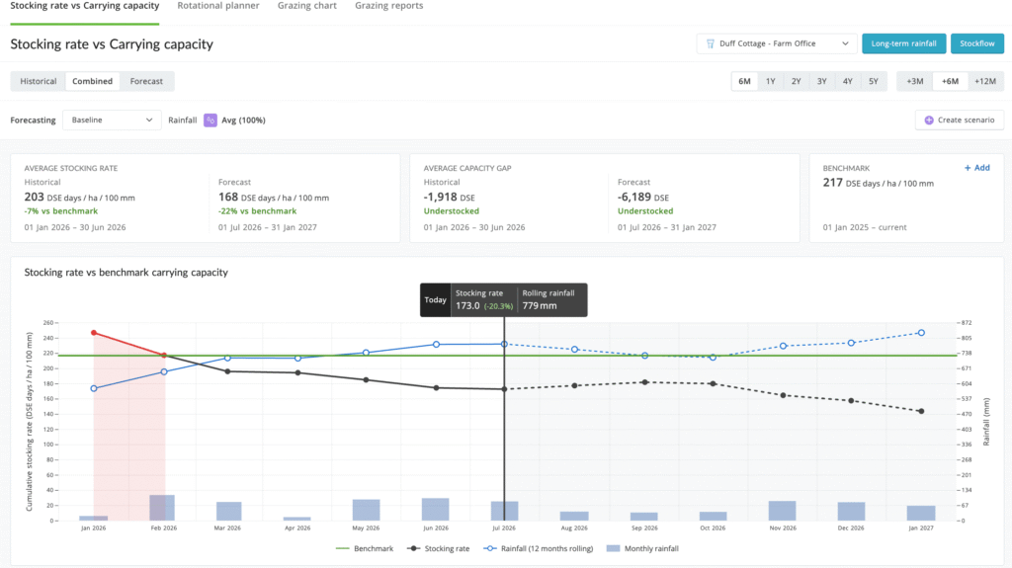Viewport: 1012px width, 568px height.
Task: Expand the Duff Cottage - Farm Office selector
Action: point(777,43)
